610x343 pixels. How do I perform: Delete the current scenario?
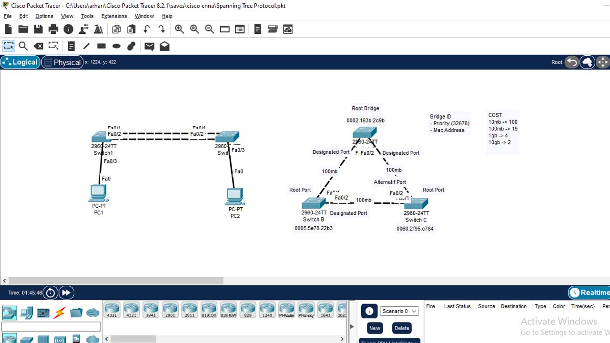[402, 328]
